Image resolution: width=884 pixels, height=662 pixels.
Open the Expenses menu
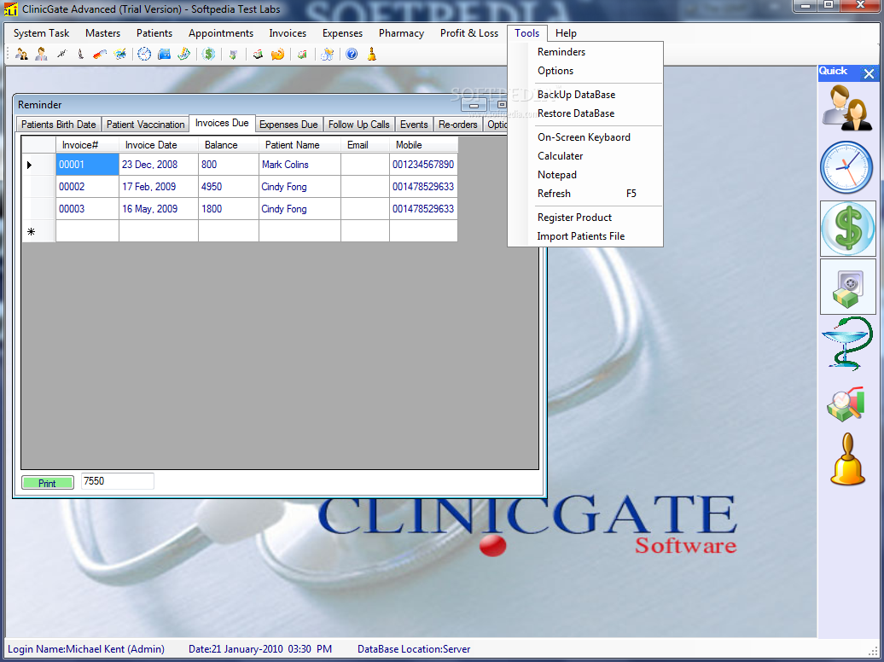[342, 33]
